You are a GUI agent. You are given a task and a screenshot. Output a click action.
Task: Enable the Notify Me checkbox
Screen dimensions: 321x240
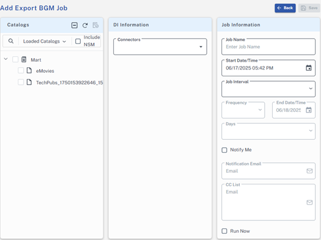(224, 150)
